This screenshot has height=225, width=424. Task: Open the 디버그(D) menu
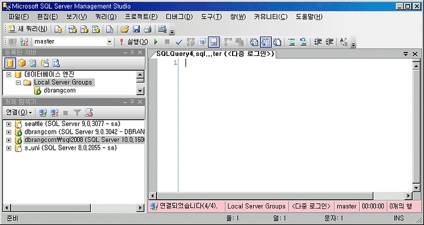tap(179, 16)
